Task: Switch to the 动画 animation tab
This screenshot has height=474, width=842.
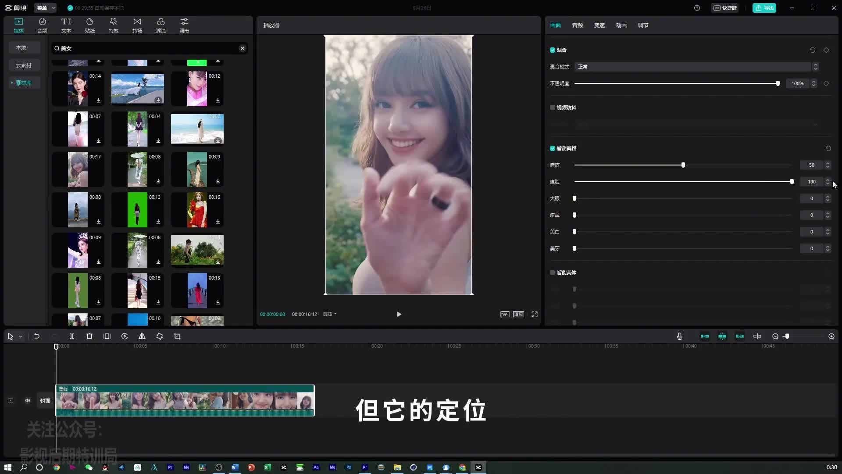Action: (621, 25)
